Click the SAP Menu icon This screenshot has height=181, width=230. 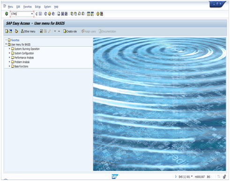point(11,31)
